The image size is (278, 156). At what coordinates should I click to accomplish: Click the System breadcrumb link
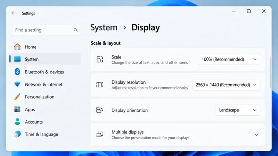pyautogui.click(x=104, y=28)
